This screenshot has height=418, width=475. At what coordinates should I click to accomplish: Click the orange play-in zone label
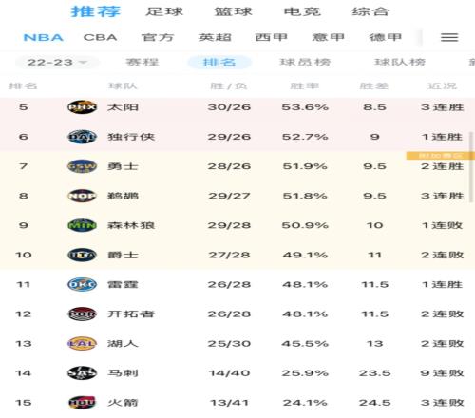[441, 156]
